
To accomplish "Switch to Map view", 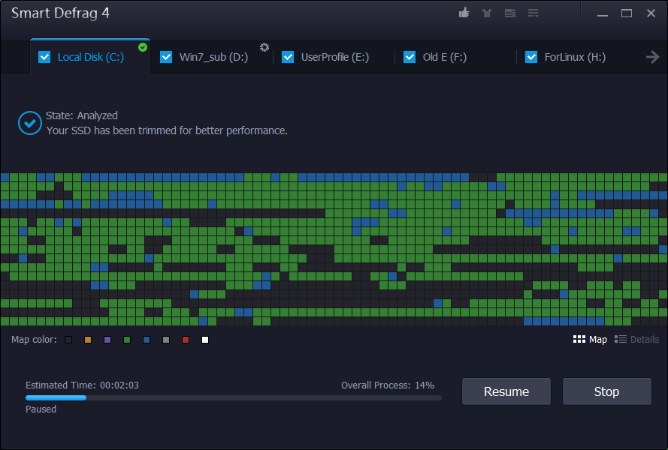I will pyautogui.click(x=590, y=340).
